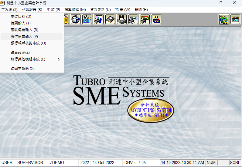The width and height of the screenshot is (242, 167).
Task: Click the gold ACCOUNTING SYSTEM oval badge
Action: tap(151, 110)
